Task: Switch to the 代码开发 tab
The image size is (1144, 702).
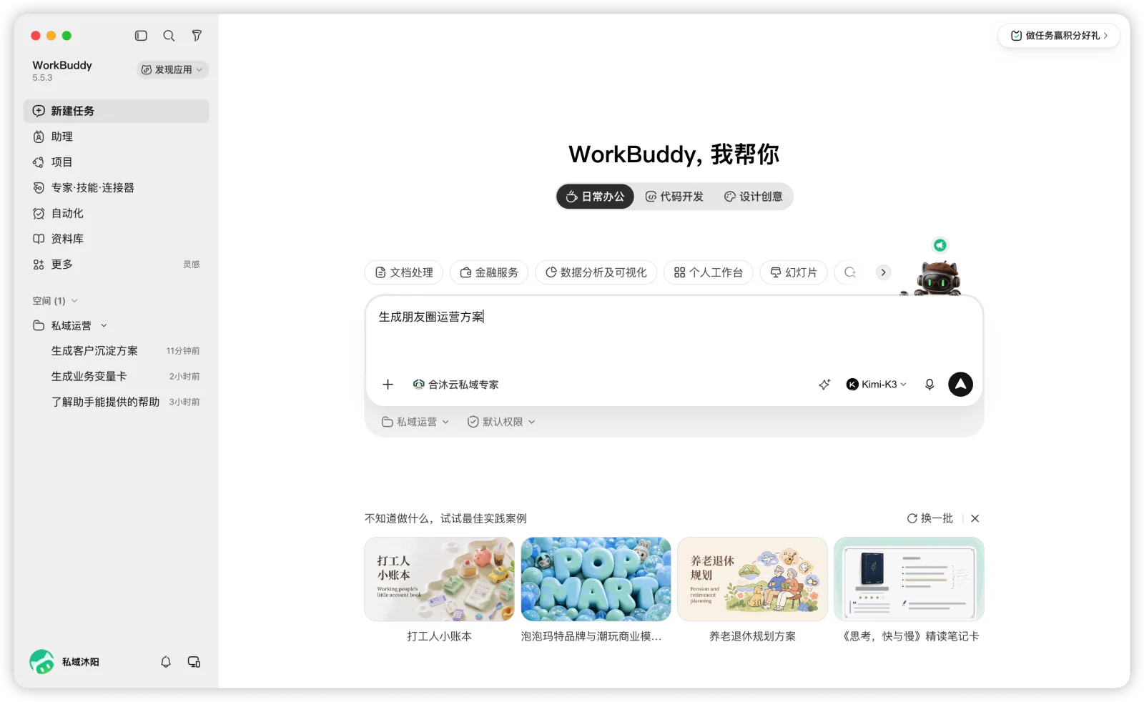Action: [674, 197]
